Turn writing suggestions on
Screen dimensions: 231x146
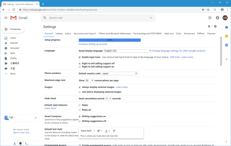tap(80, 116)
